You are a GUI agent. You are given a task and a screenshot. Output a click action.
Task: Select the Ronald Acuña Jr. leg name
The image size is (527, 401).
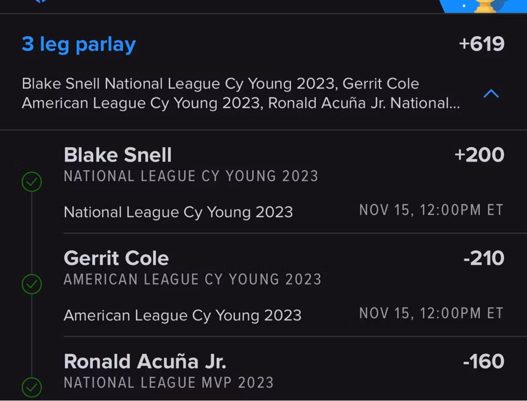(x=145, y=361)
